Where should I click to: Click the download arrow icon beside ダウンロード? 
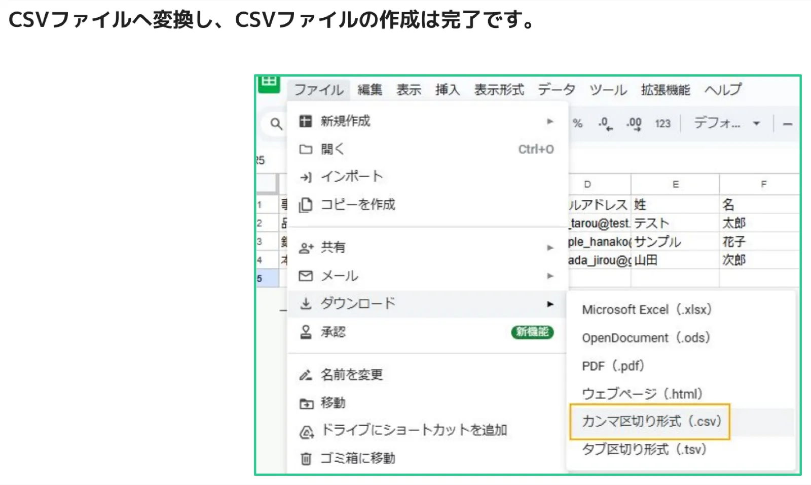306,303
